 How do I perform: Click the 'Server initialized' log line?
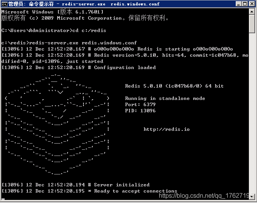(x=76, y=185)
